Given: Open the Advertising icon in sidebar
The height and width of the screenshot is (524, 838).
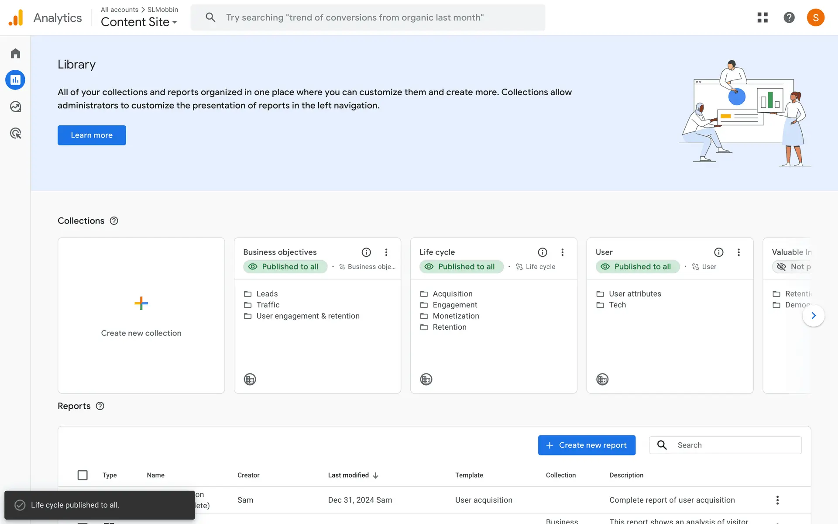Looking at the screenshot, I should tap(15, 133).
